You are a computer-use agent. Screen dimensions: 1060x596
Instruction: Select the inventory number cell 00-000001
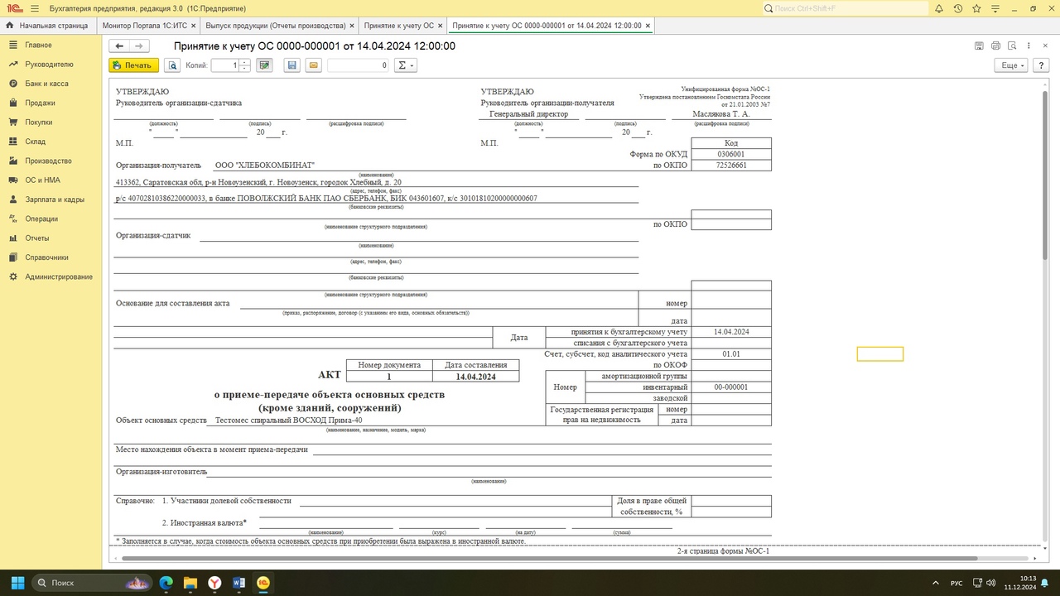731,387
